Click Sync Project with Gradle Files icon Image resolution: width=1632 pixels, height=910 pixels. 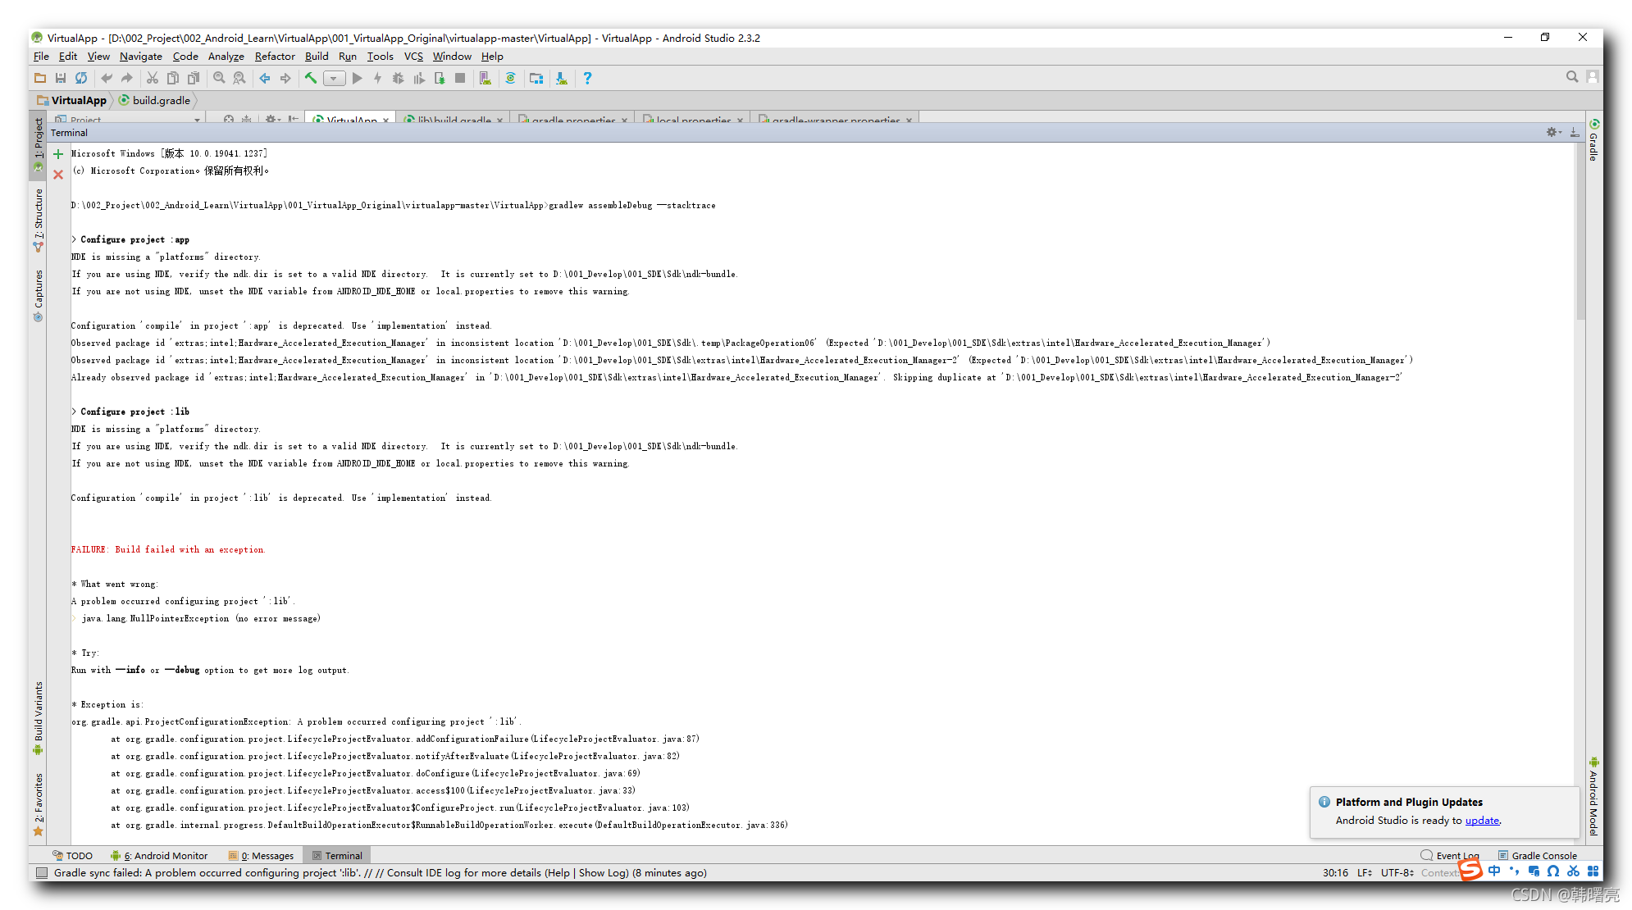pyautogui.click(x=511, y=78)
